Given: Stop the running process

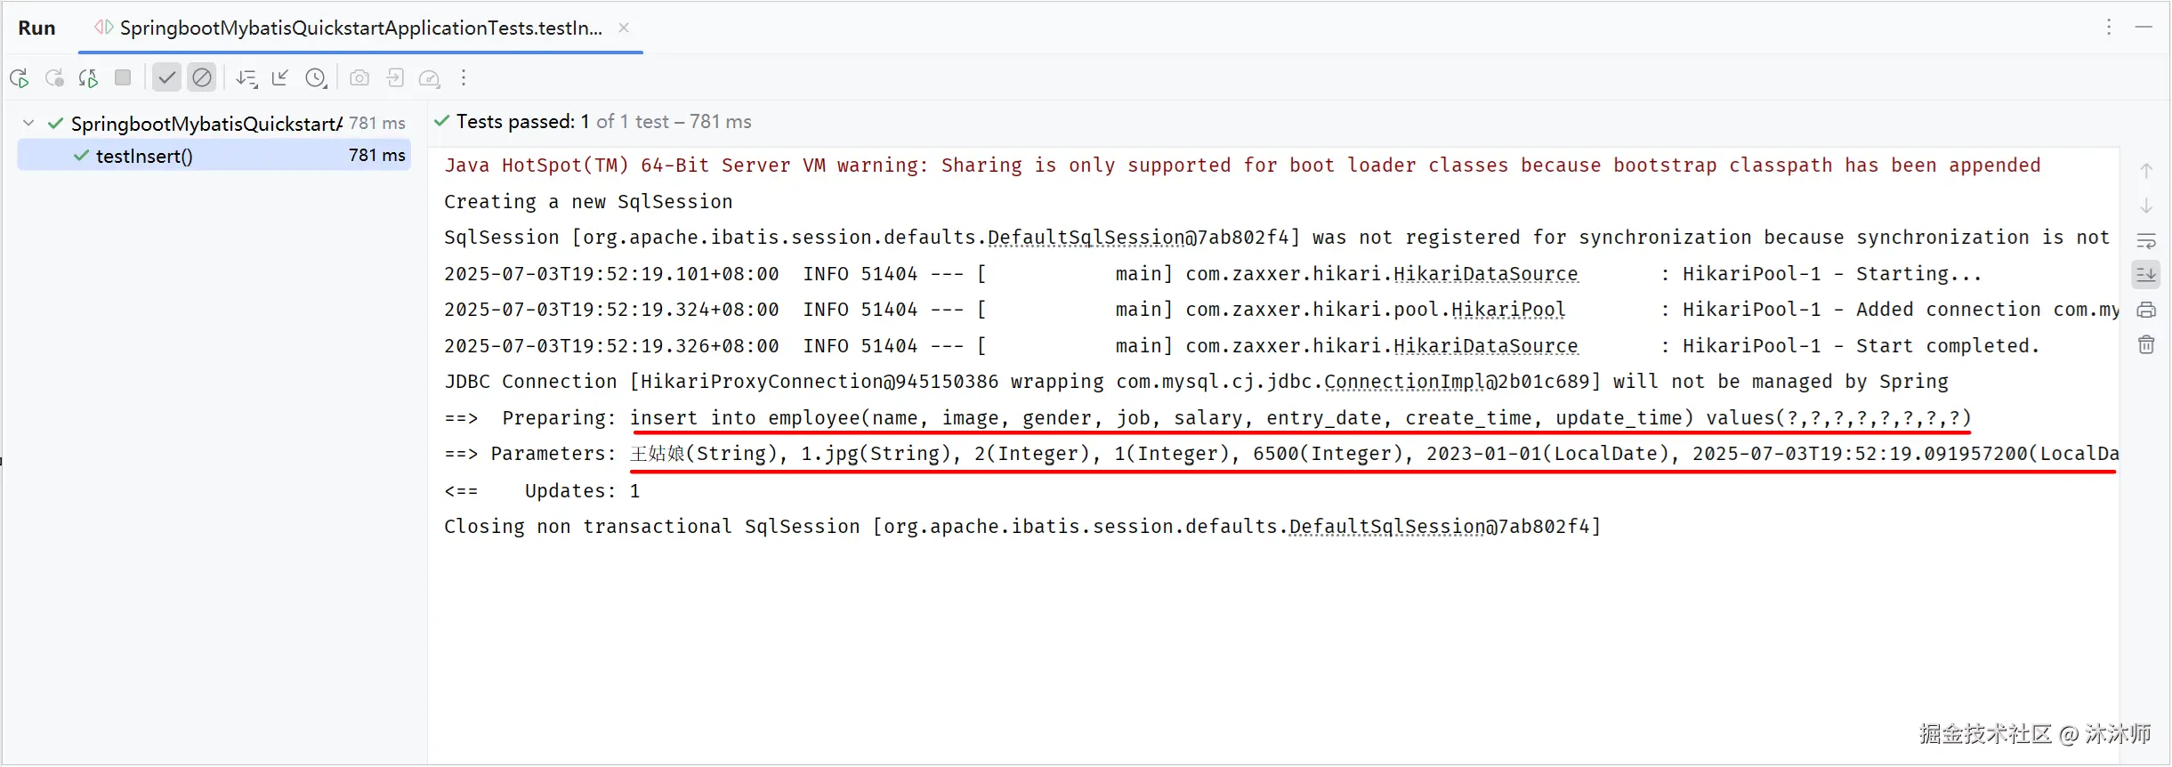Looking at the screenshot, I should [123, 77].
